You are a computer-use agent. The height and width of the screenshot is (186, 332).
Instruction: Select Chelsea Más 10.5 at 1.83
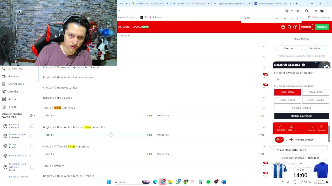(98, 154)
